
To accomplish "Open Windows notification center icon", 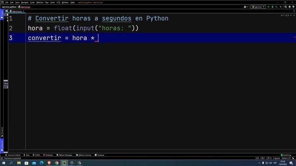I will pos(291,163).
